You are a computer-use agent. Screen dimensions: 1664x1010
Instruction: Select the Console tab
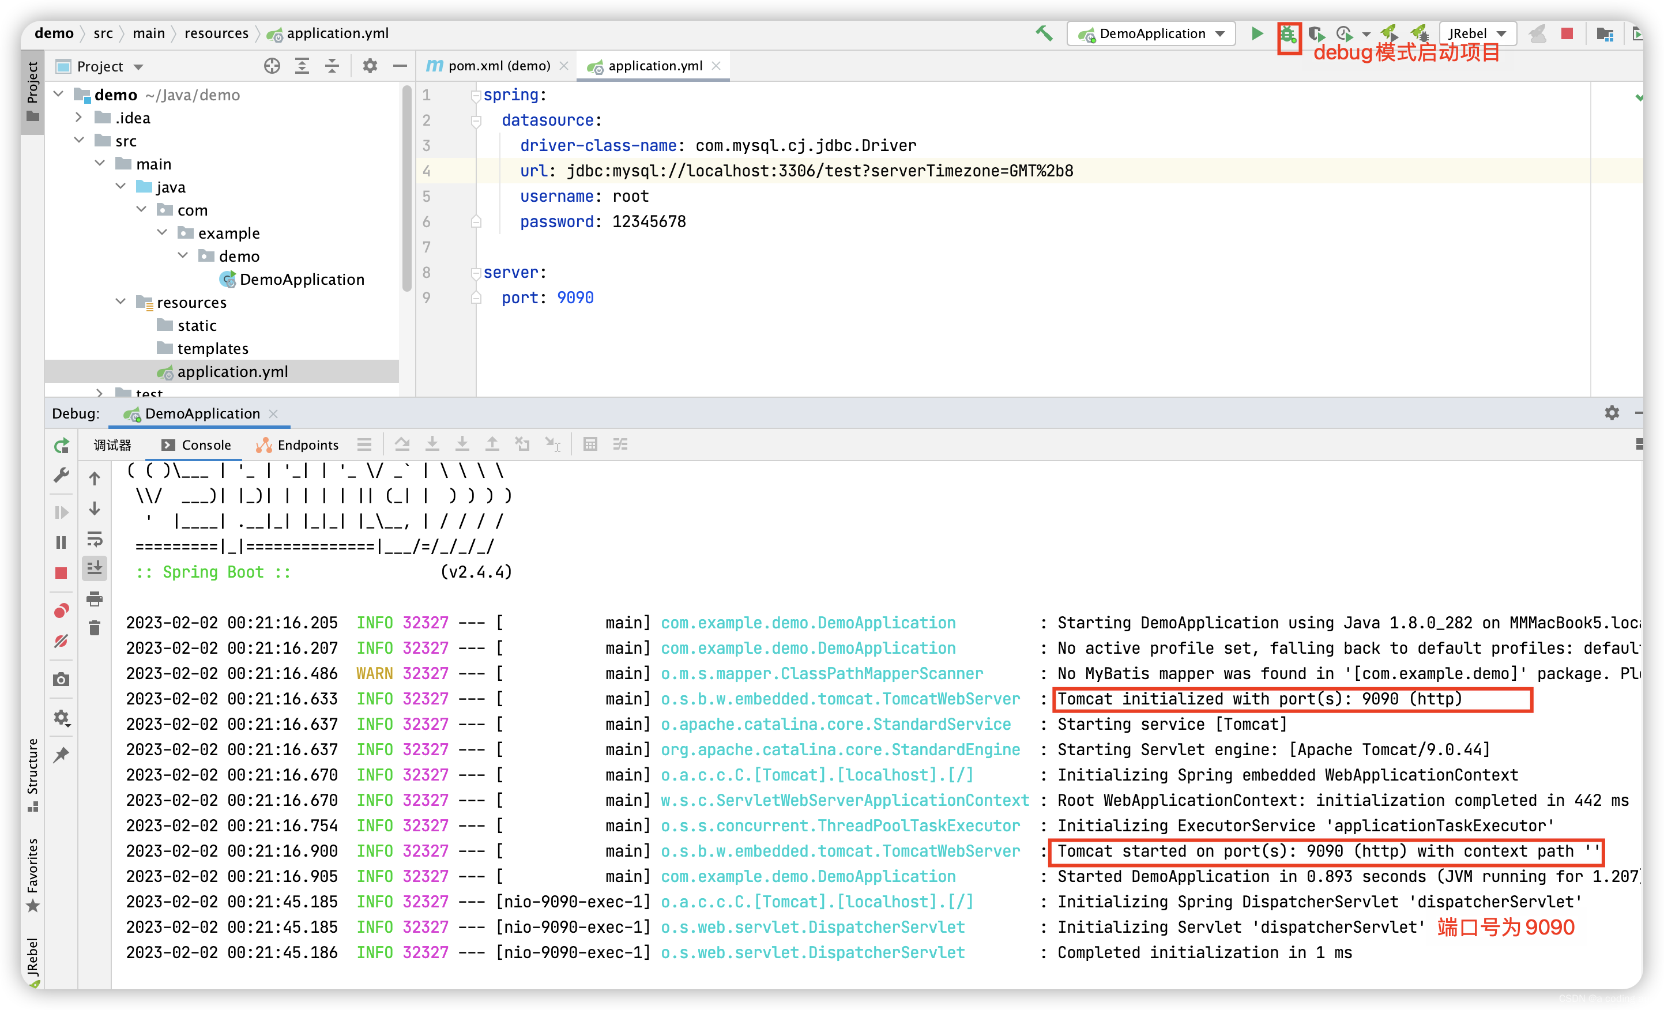click(x=197, y=445)
